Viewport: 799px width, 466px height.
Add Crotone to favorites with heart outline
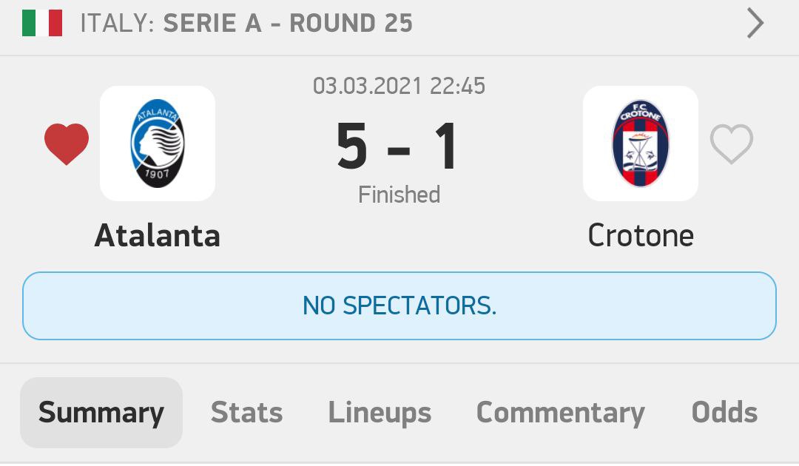731,143
